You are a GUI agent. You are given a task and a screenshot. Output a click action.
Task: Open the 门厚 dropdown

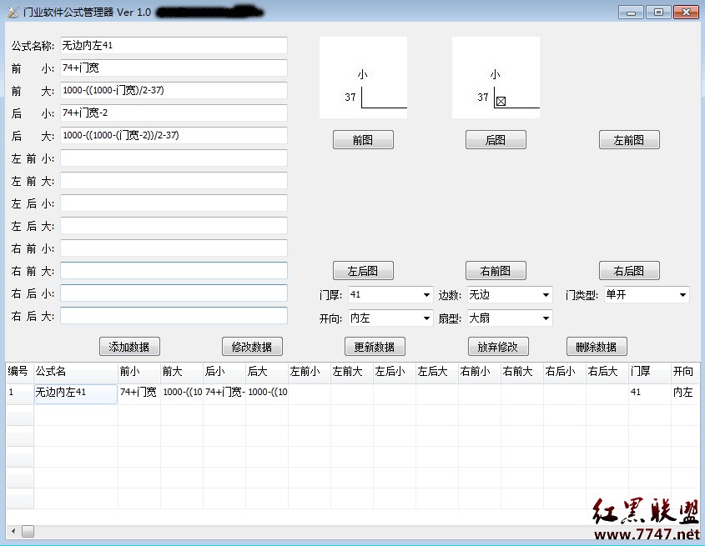[390, 295]
